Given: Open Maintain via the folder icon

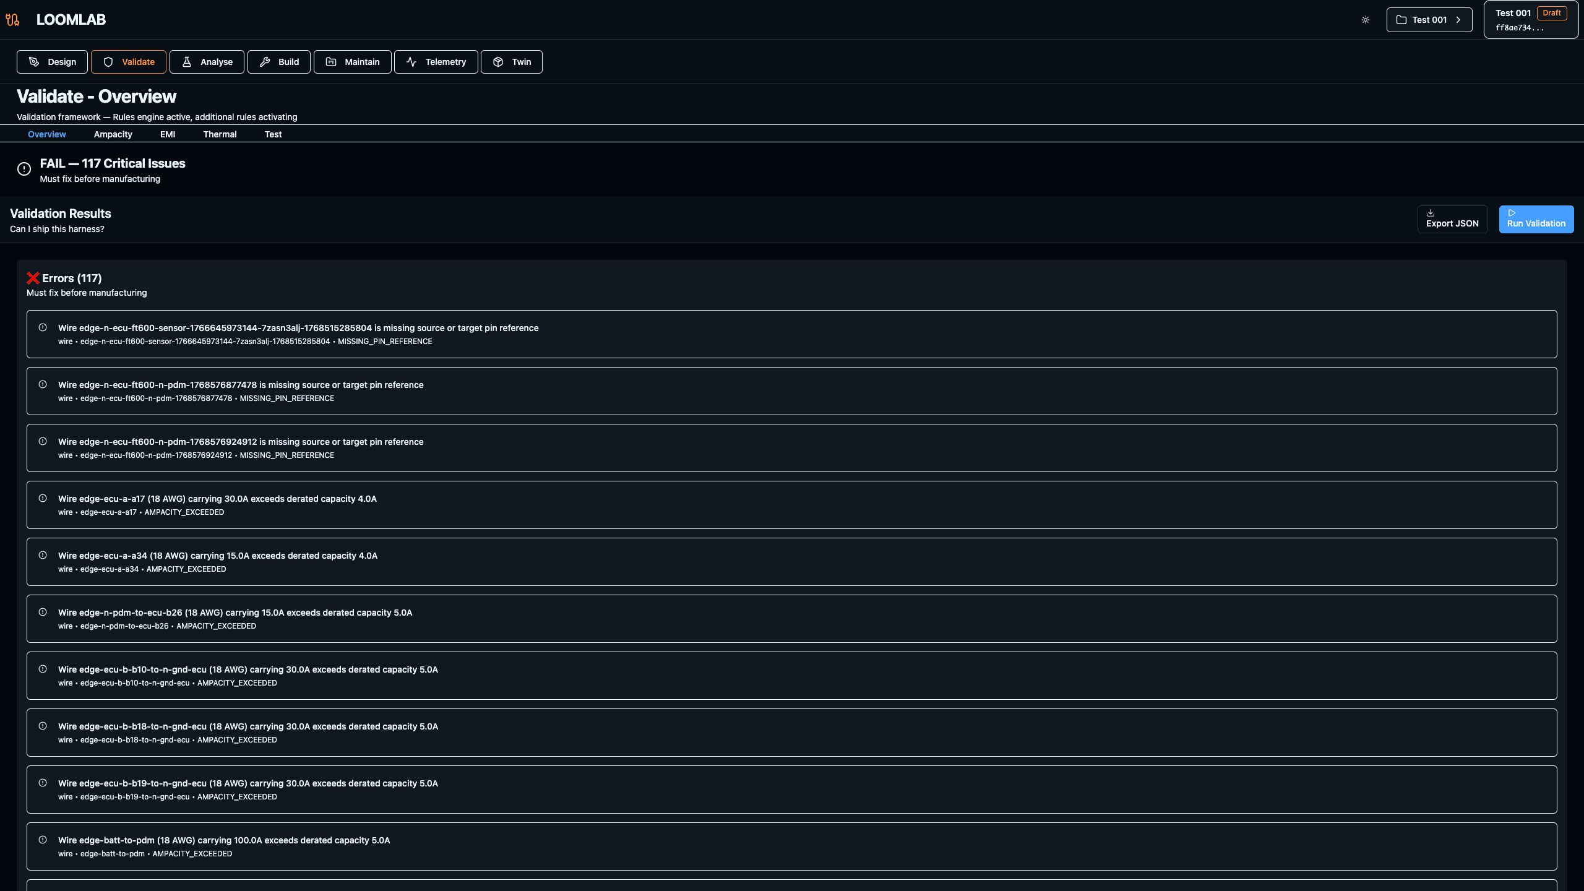Looking at the screenshot, I should click(332, 61).
